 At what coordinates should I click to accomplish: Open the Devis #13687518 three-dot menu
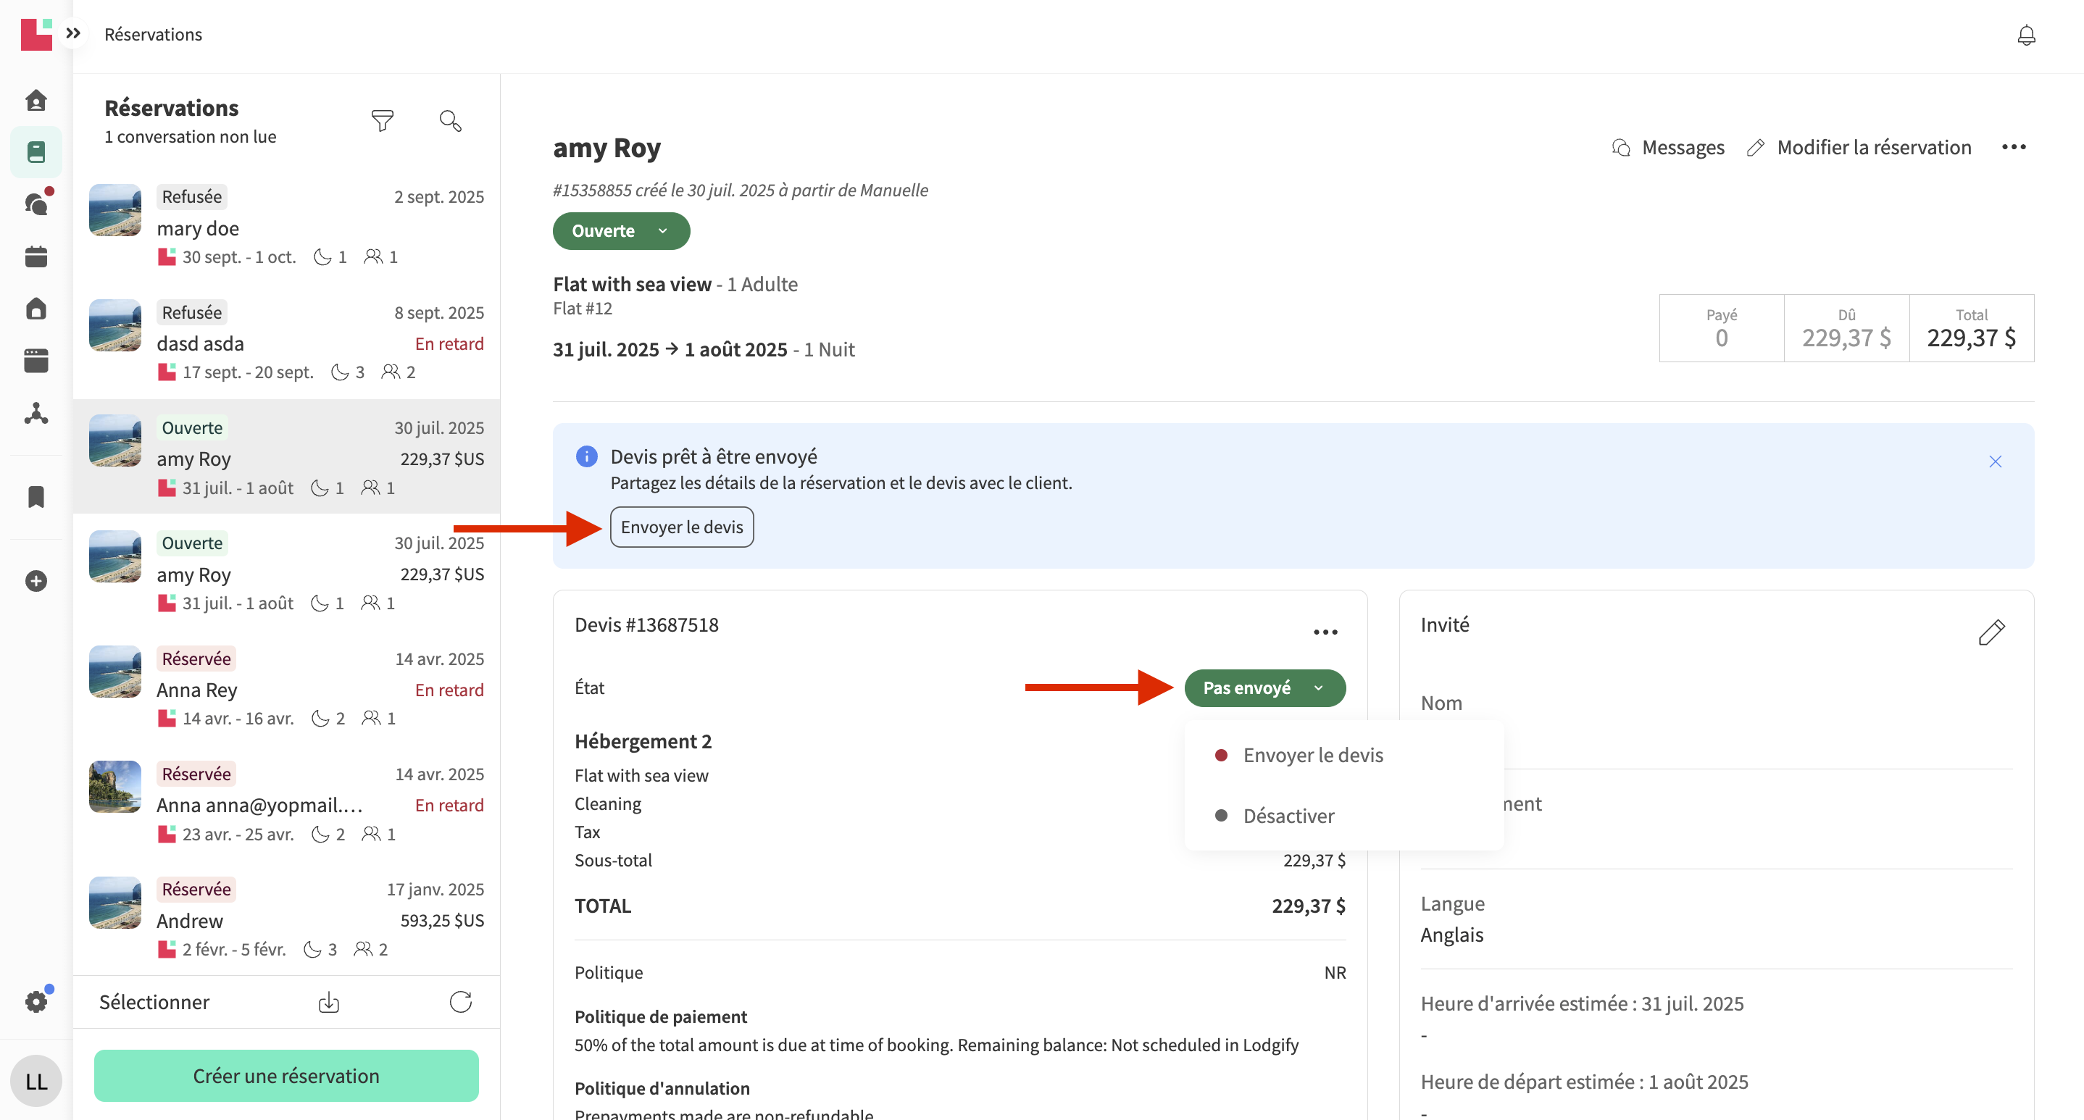click(1325, 632)
